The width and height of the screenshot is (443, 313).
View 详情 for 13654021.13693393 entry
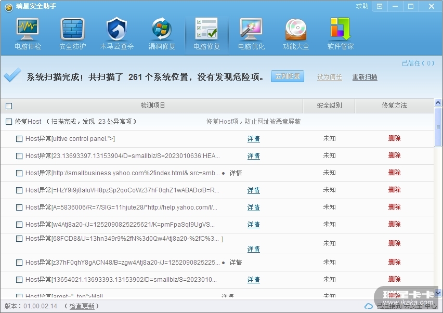pos(253,280)
